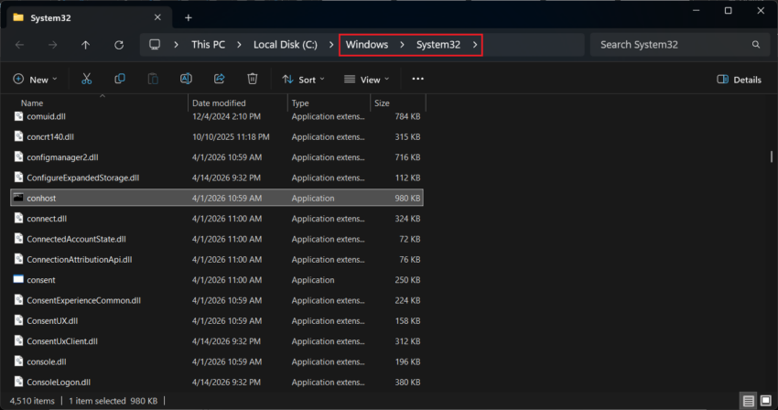Refresh the System32 folder view

pos(119,45)
